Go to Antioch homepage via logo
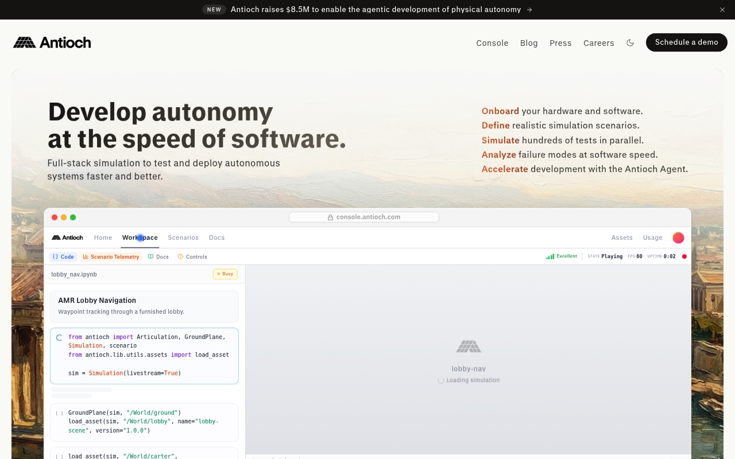Screen dimensions: 735x459 tap(52, 42)
